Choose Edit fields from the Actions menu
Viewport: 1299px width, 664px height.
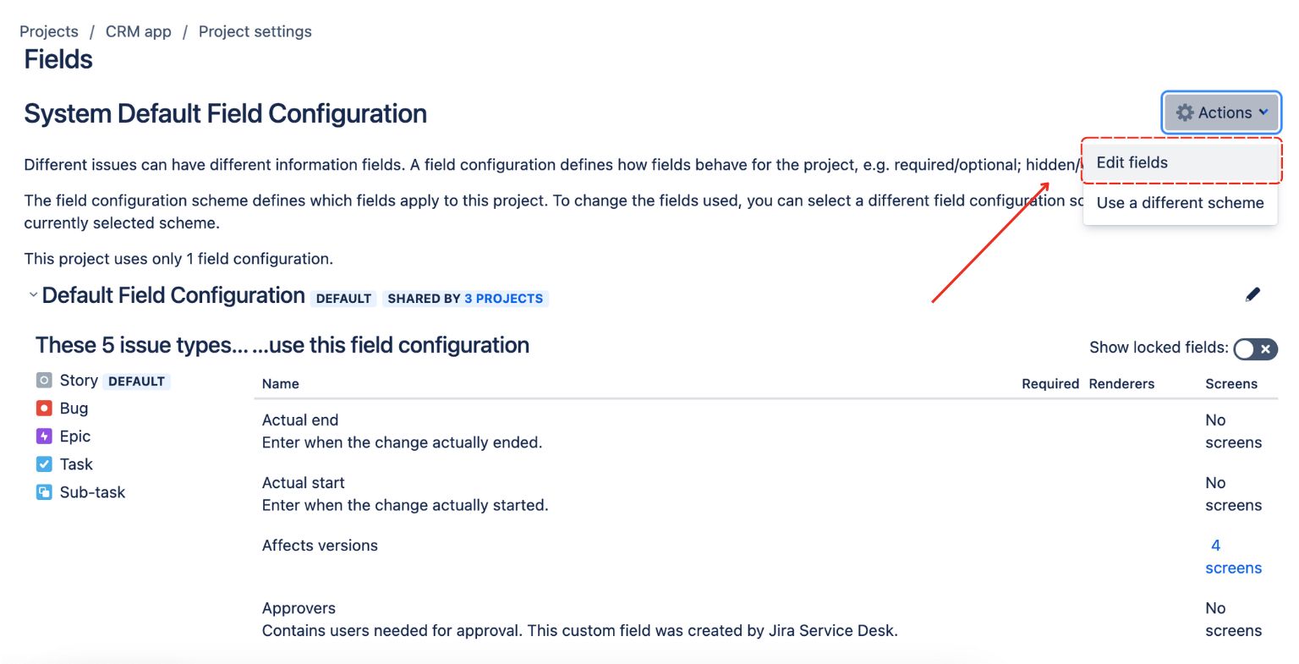tap(1132, 162)
